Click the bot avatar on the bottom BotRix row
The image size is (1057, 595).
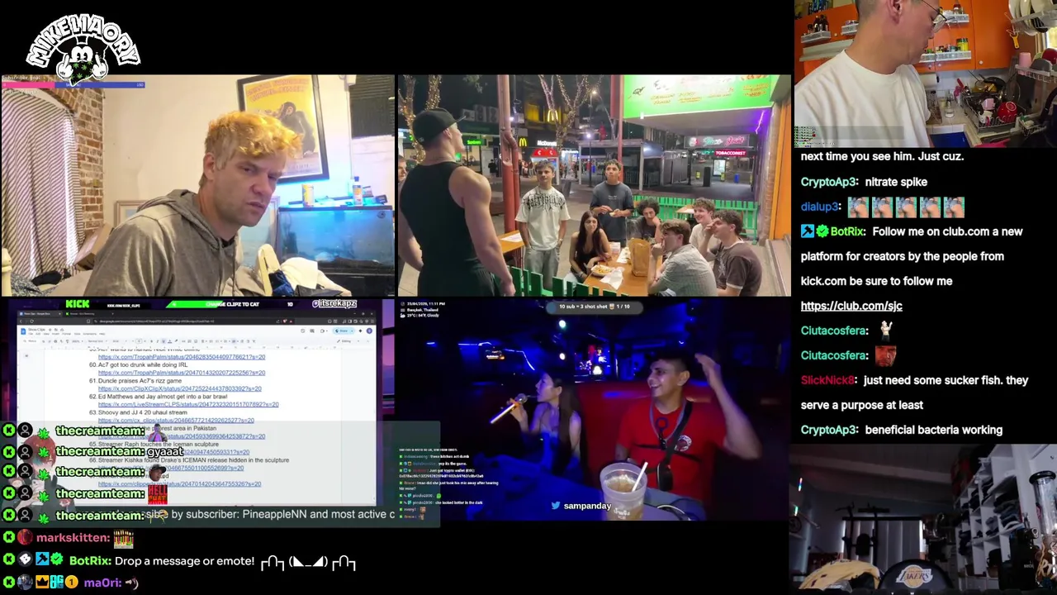(x=25, y=560)
